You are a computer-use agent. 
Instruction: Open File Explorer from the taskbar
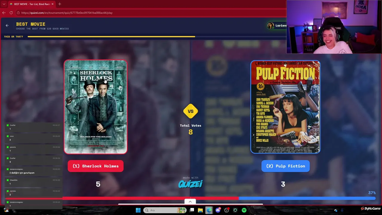(x=200, y=210)
